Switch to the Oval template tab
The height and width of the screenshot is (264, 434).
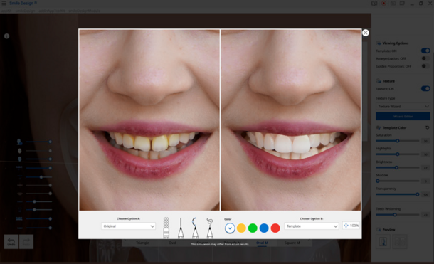(x=172, y=243)
